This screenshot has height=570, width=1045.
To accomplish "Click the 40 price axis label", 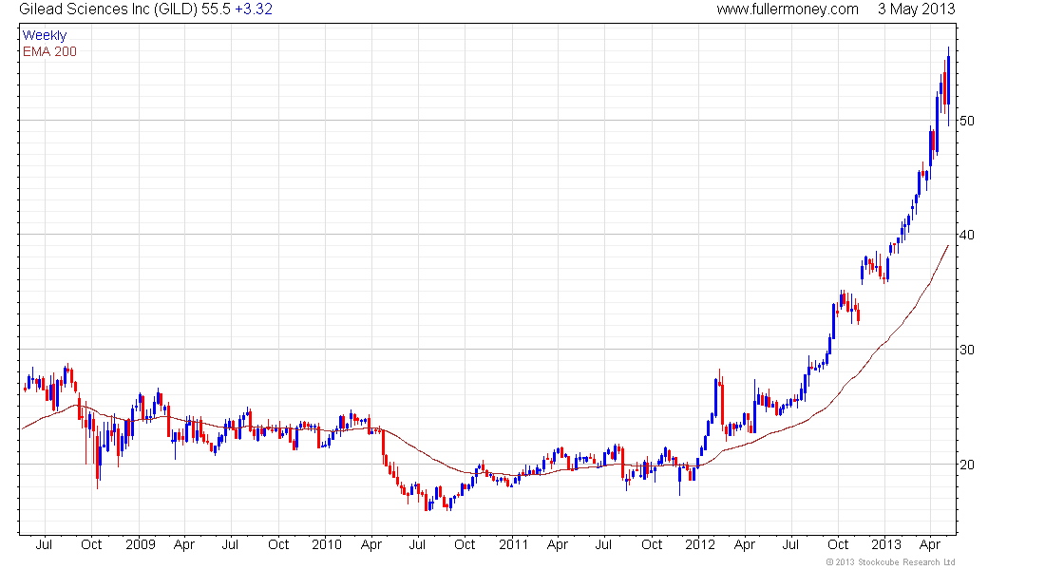I will click(x=966, y=235).
